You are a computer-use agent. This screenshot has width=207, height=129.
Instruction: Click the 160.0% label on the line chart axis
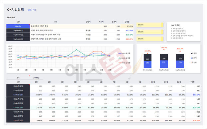click(10, 46)
